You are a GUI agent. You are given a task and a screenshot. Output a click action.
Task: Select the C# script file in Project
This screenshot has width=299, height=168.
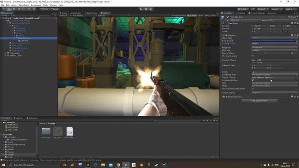click(x=70, y=132)
